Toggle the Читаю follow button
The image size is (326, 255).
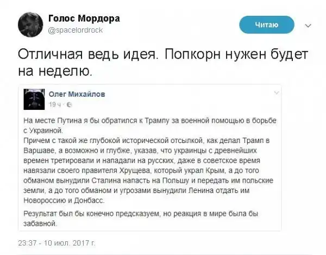click(267, 24)
